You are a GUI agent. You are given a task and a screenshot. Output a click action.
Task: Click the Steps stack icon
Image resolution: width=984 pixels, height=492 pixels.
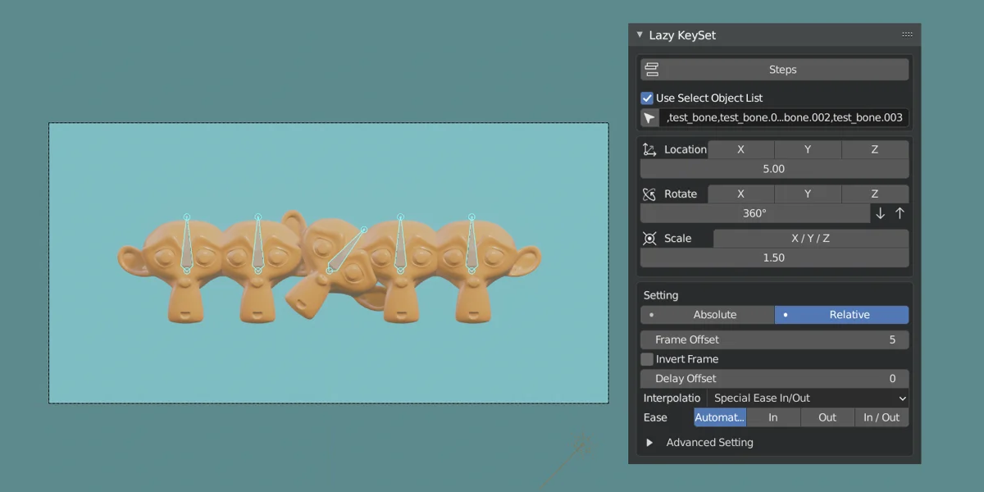(x=652, y=70)
